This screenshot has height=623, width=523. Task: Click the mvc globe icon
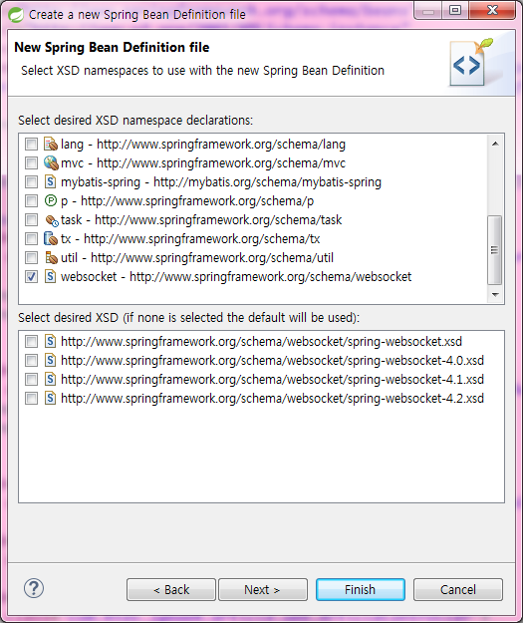(51, 162)
